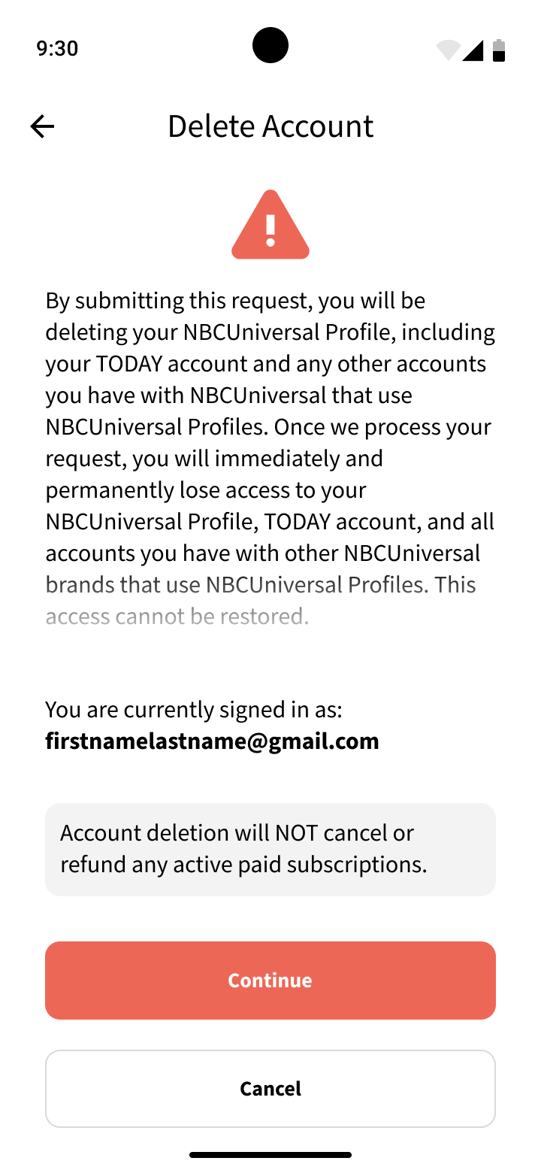Tap the battery status icon
The image size is (541, 1173).
[498, 50]
